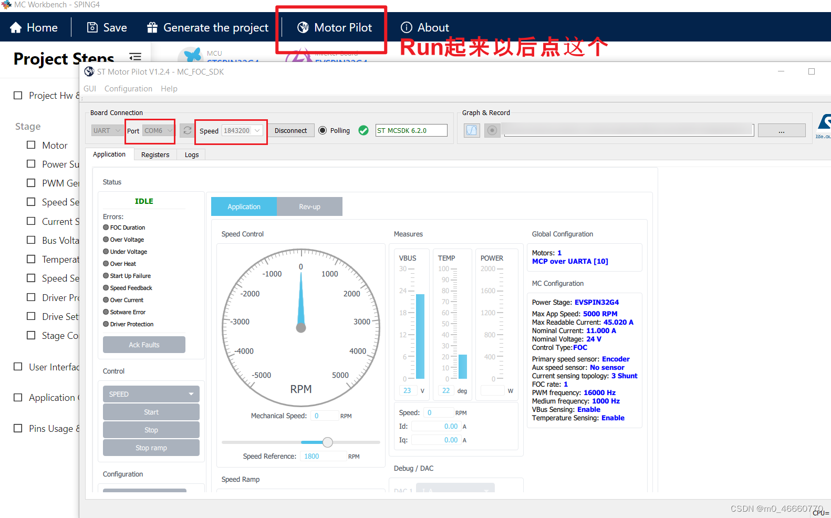Click the Generate the project gift icon

click(152, 27)
